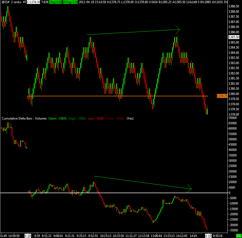This screenshot has width=242, height=238.
Task: Click -20000 on the delta axis
Action: click(233, 214)
